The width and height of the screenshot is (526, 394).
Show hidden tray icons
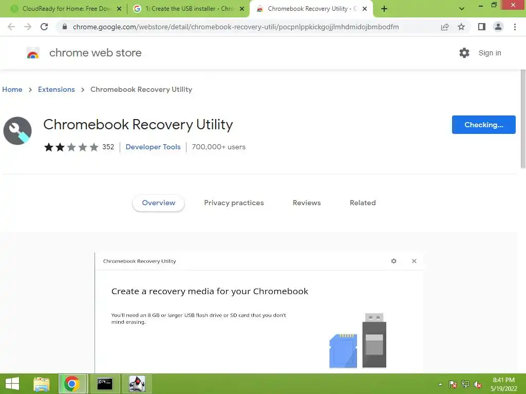coord(440,384)
